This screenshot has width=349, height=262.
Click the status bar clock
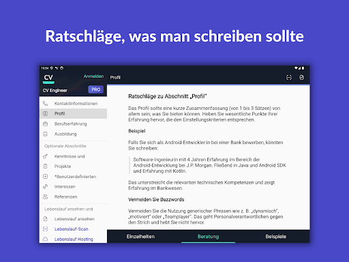point(45,68)
